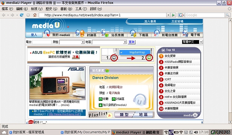The image size is (232, 135).
Task: Open the 電子舞曲 genre link
Action: coord(115,93)
